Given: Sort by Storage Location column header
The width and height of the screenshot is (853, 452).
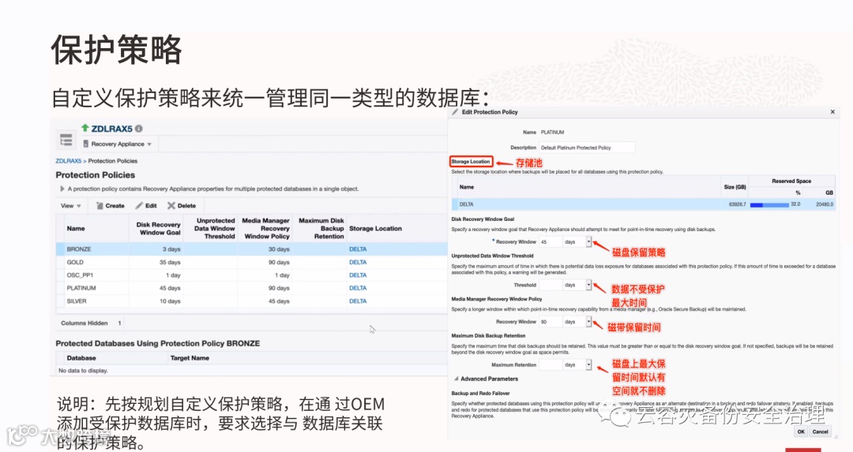Looking at the screenshot, I should (x=375, y=229).
